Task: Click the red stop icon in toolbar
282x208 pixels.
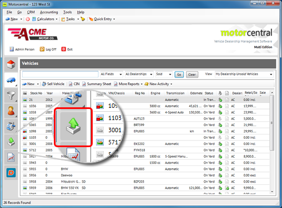Action: click(28, 19)
